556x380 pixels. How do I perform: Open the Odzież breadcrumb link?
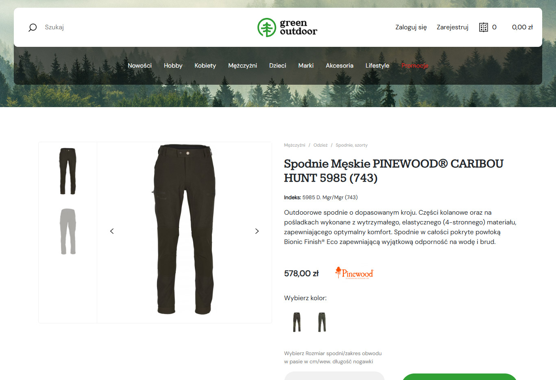pos(321,145)
